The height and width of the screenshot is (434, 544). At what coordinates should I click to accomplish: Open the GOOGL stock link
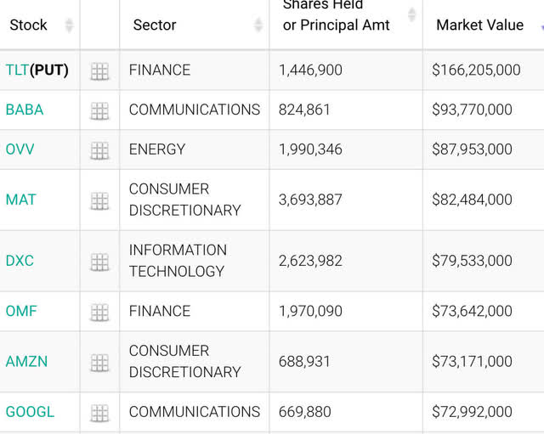[30, 412]
